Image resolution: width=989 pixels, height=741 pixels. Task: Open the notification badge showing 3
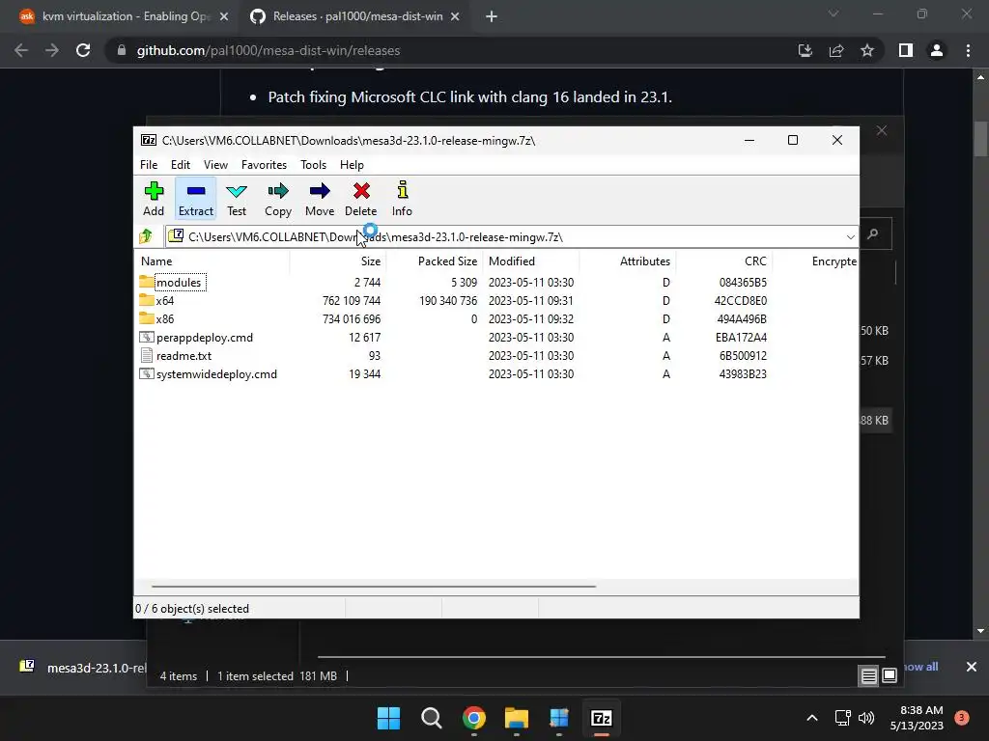(962, 717)
